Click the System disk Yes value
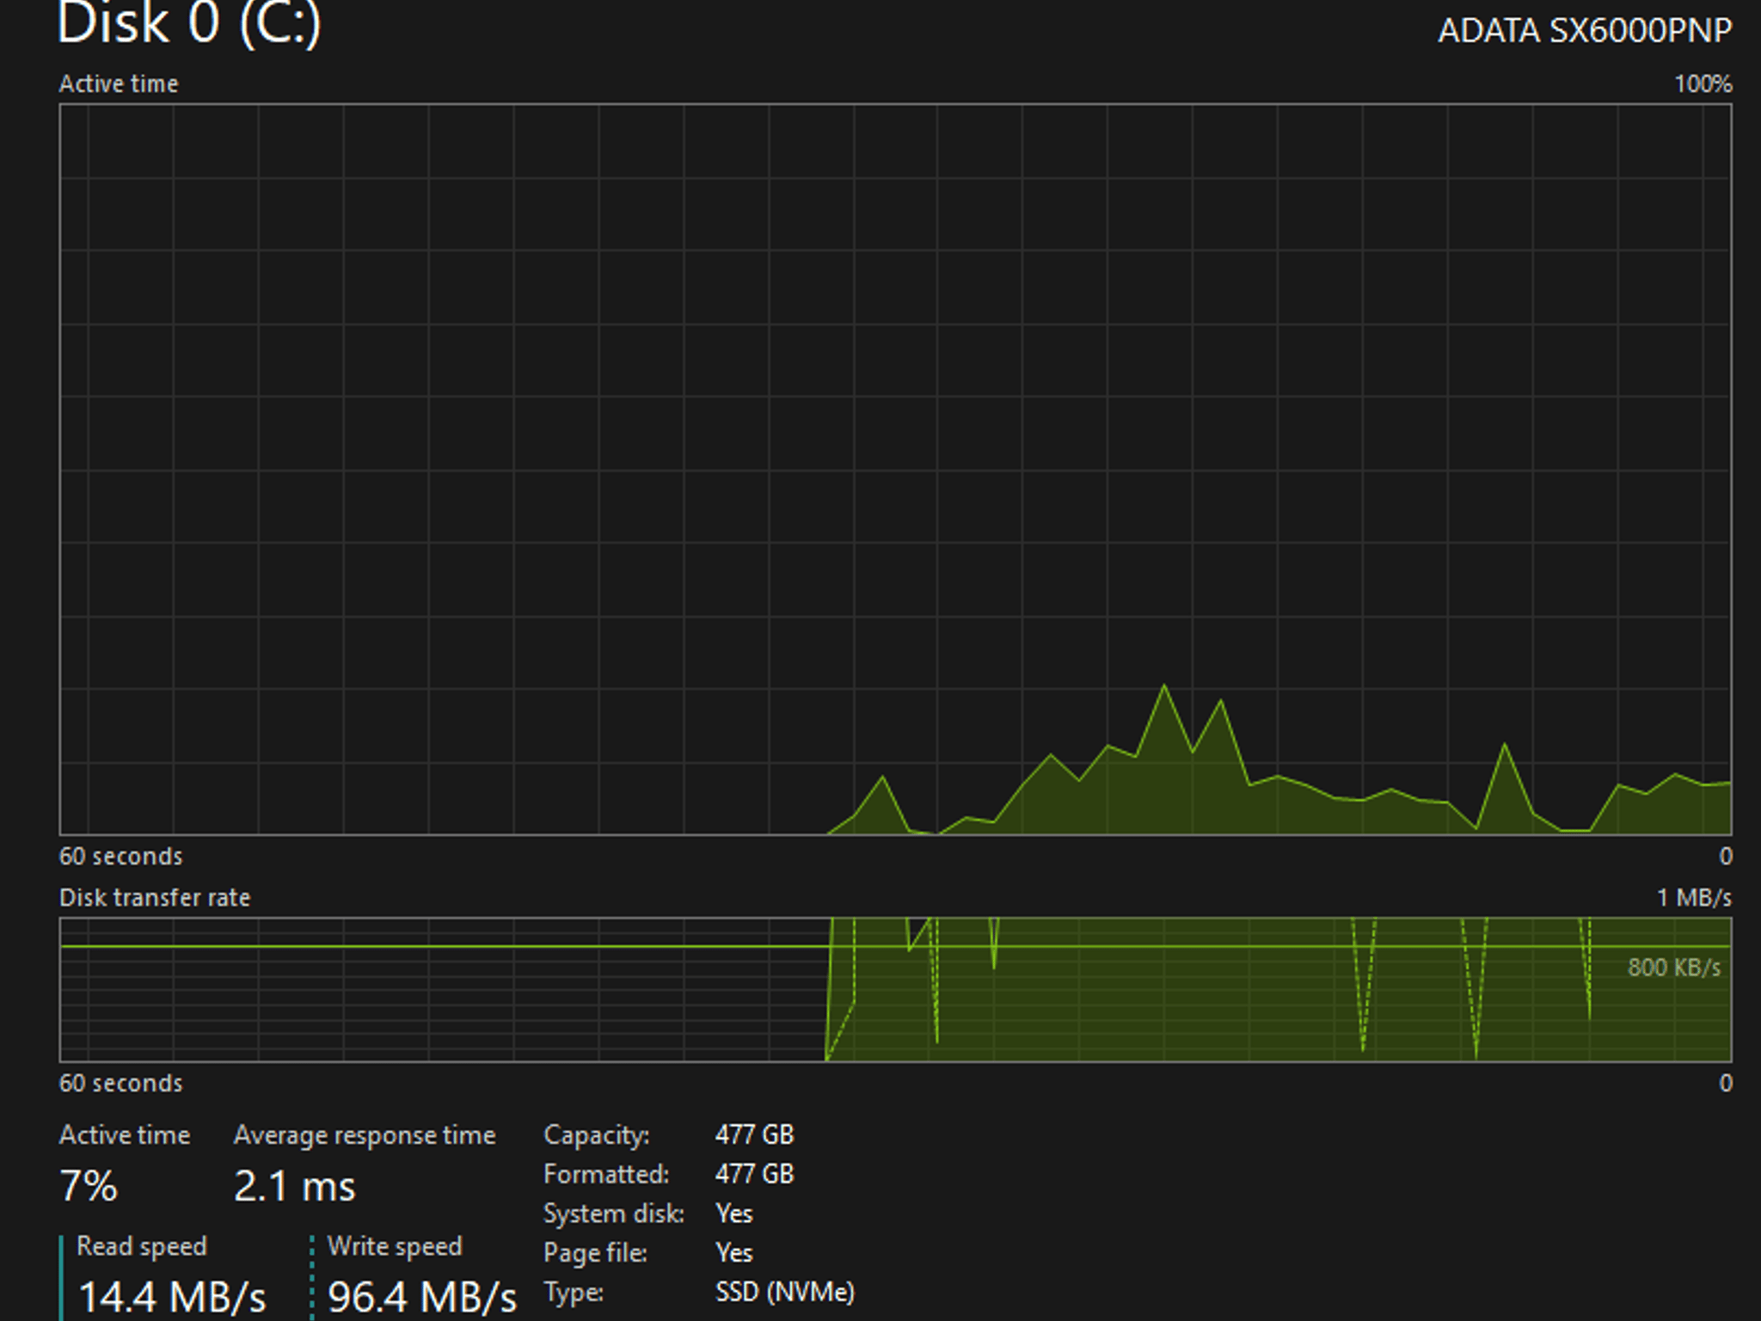 coord(733,1213)
